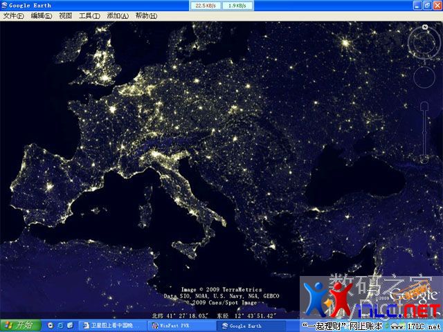Screen dimensions: 443x332
Task: Click the move joystick circle below the compass
Action: point(424,77)
